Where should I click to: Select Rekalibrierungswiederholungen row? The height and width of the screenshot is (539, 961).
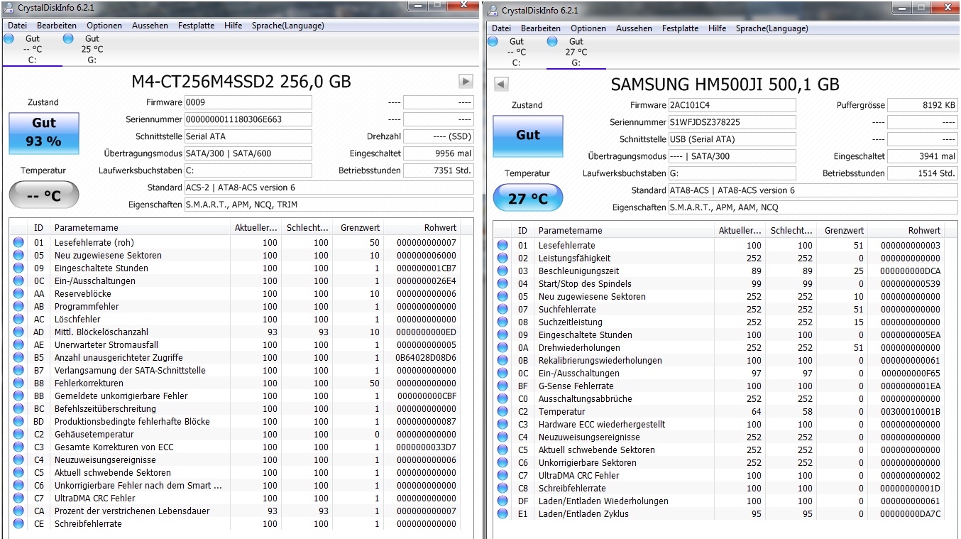719,361
